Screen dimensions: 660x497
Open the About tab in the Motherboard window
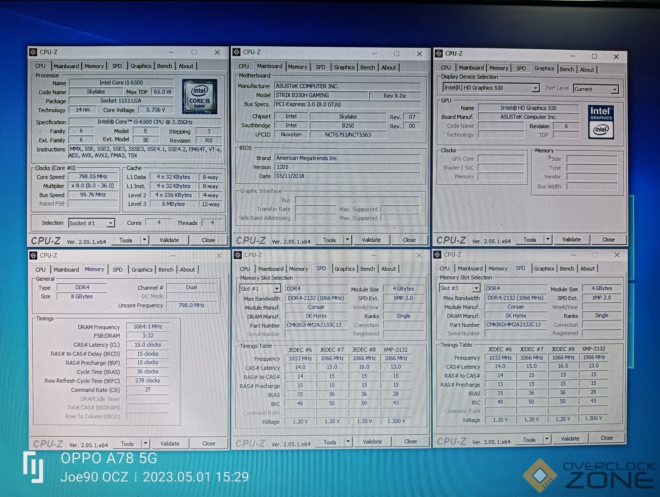[x=389, y=68]
